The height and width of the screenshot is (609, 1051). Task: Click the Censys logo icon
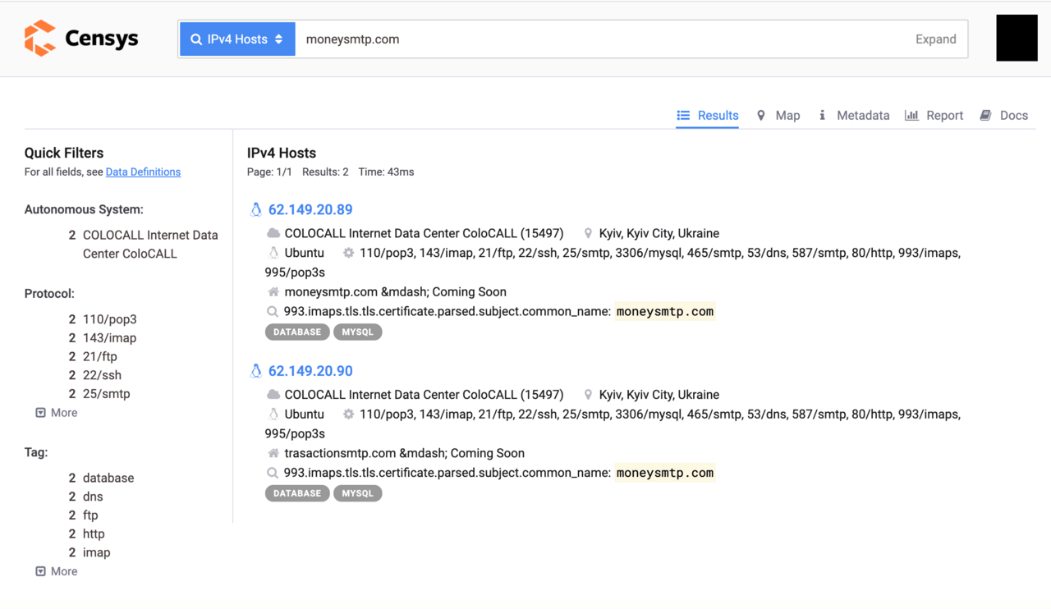pyautogui.click(x=39, y=39)
